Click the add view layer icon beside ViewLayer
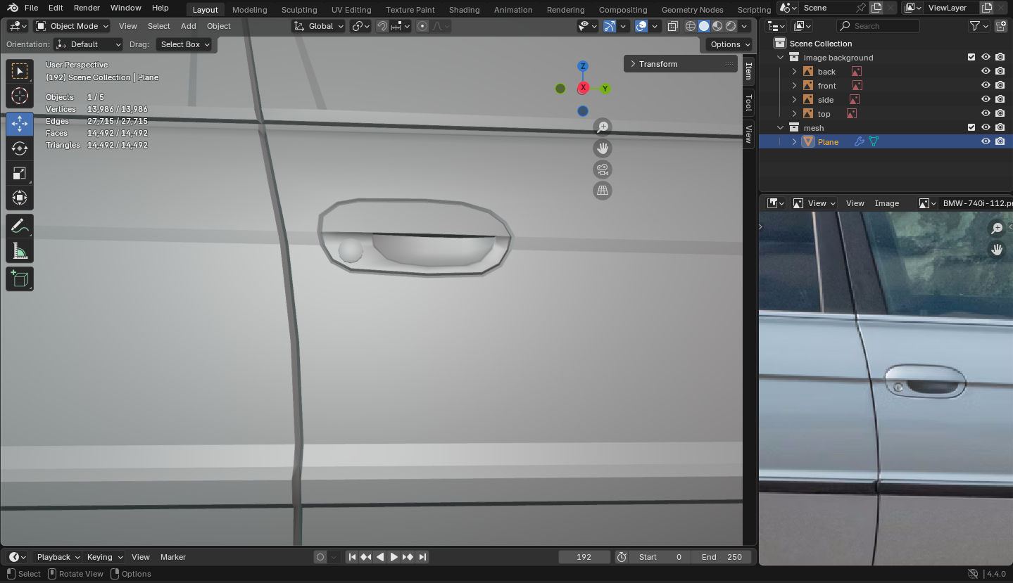 click(987, 8)
